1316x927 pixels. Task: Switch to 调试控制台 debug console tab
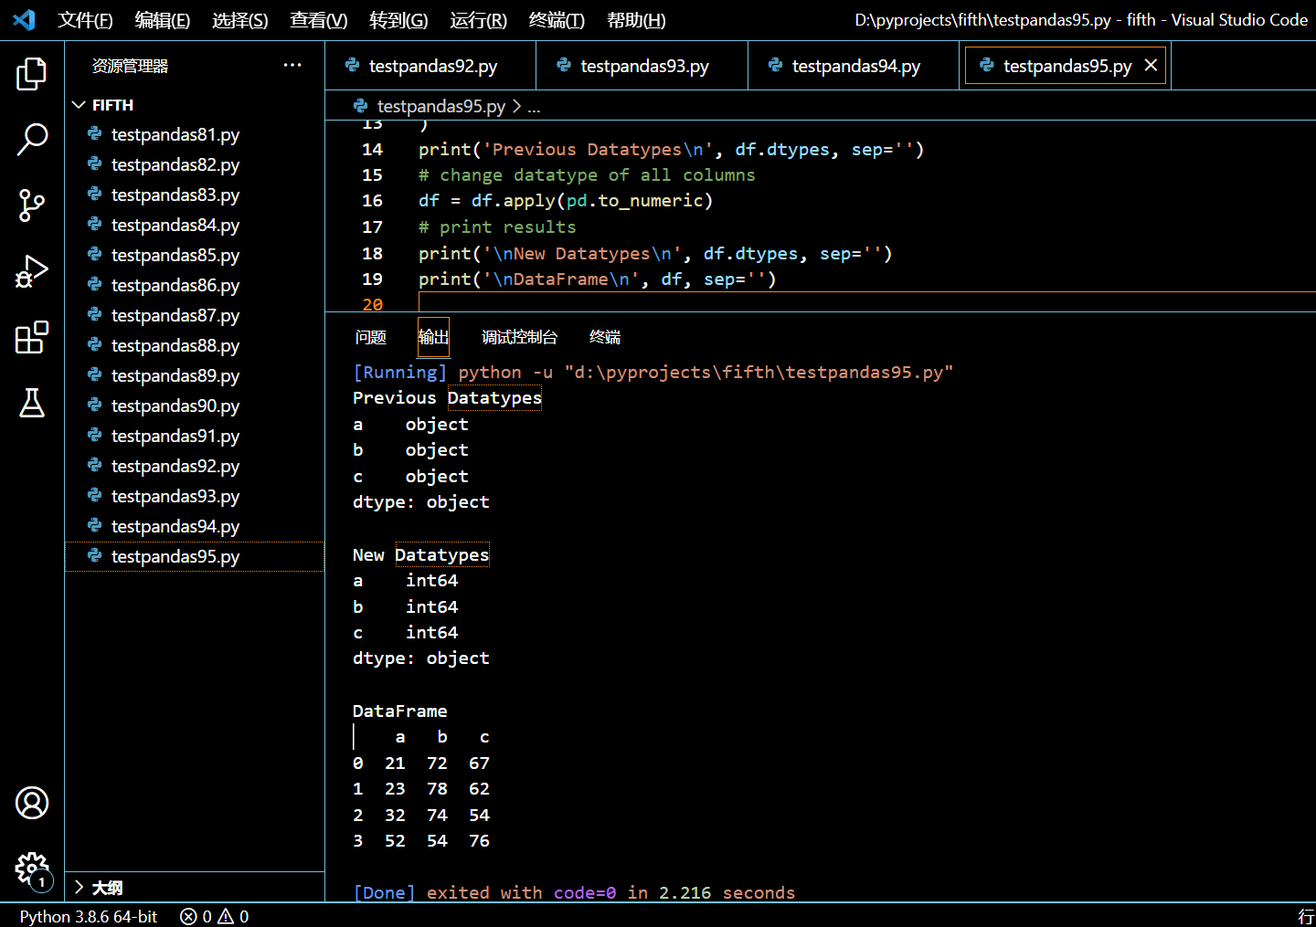[x=519, y=337]
